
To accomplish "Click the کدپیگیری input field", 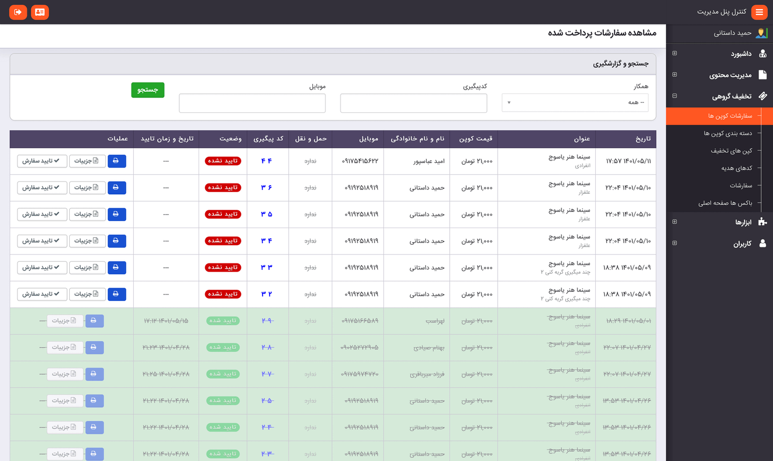I will click(413, 103).
